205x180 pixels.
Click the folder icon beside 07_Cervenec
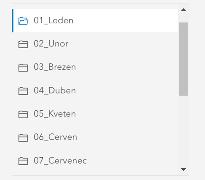click(x=23, y=161)
